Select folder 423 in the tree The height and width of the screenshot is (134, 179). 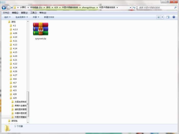[x=15, y=90]
